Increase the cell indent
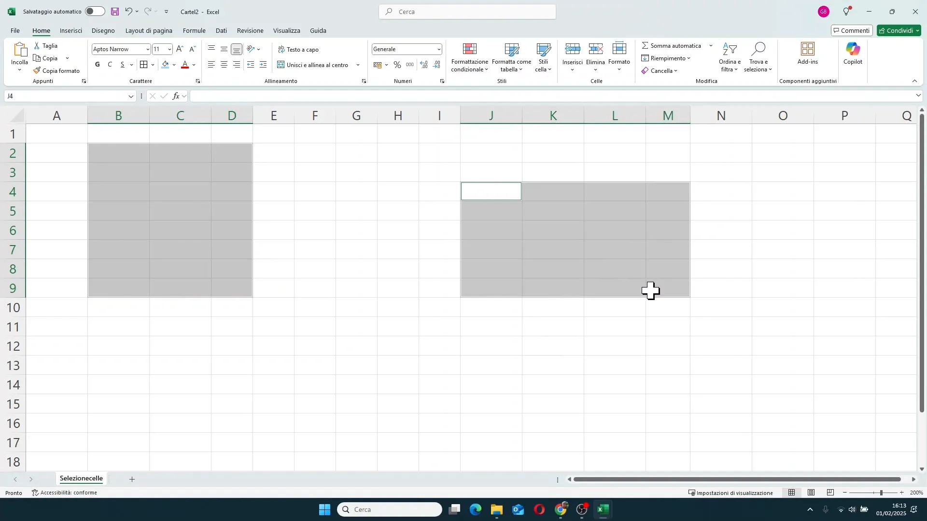The image size is (927, 521). point(263,65)
